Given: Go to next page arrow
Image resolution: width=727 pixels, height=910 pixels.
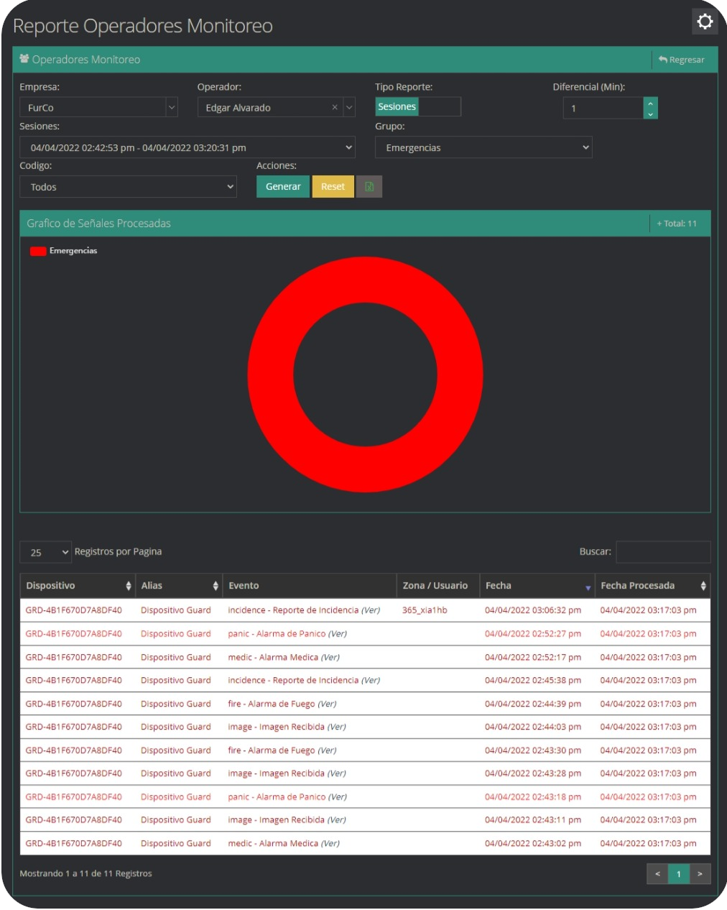Looking at the screenshot, I should point(700,874).
